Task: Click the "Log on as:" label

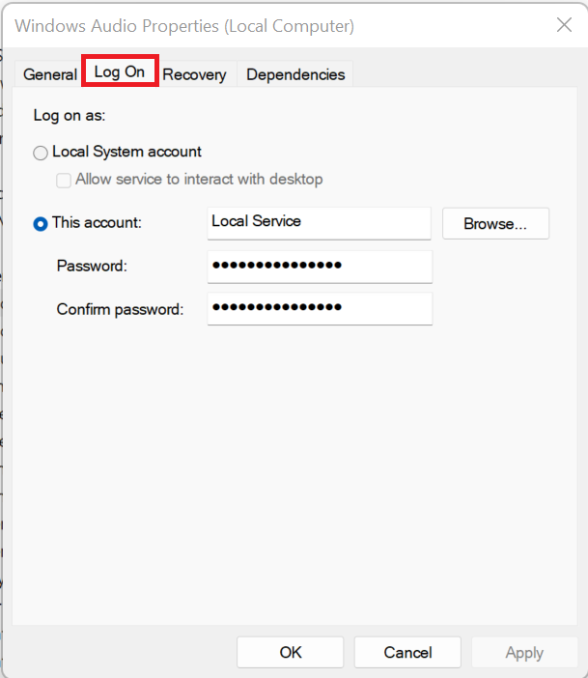Action: 70,116
